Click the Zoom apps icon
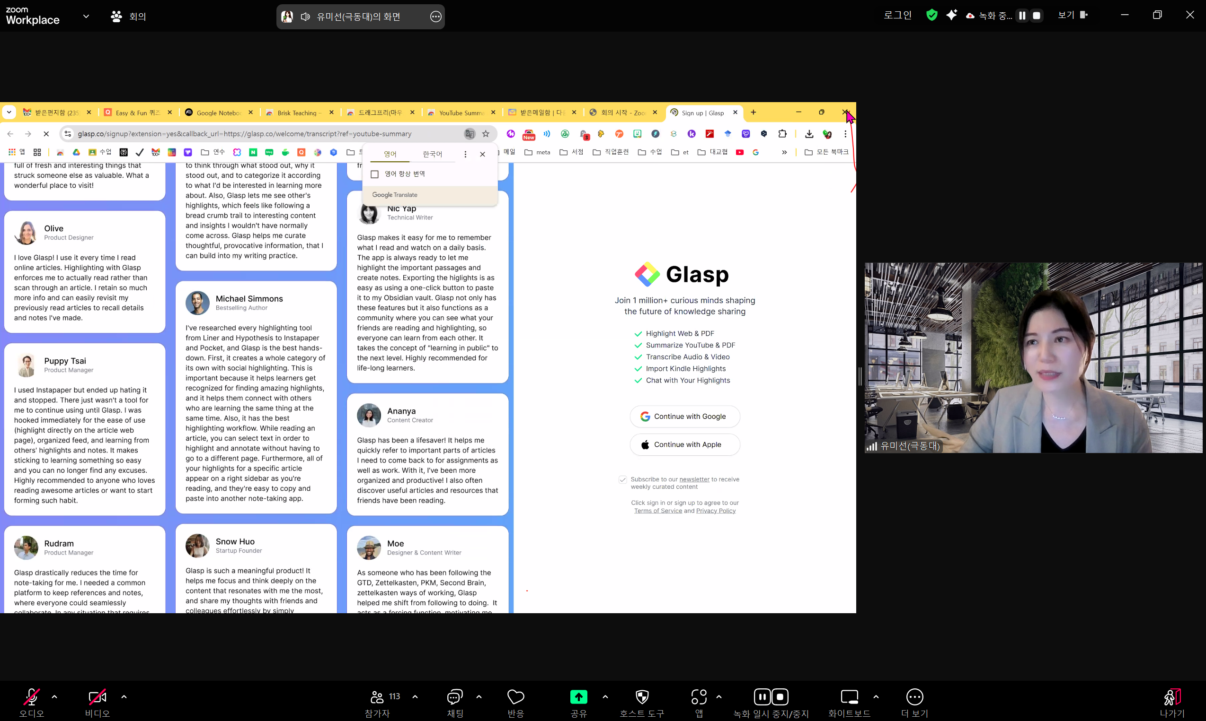Viewport: 1206px width, 721px height. 698,697
